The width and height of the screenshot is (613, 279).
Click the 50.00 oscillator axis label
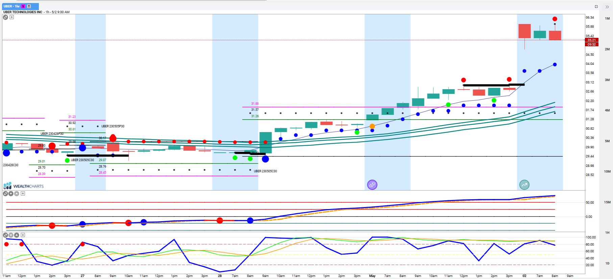coord(590,203)
